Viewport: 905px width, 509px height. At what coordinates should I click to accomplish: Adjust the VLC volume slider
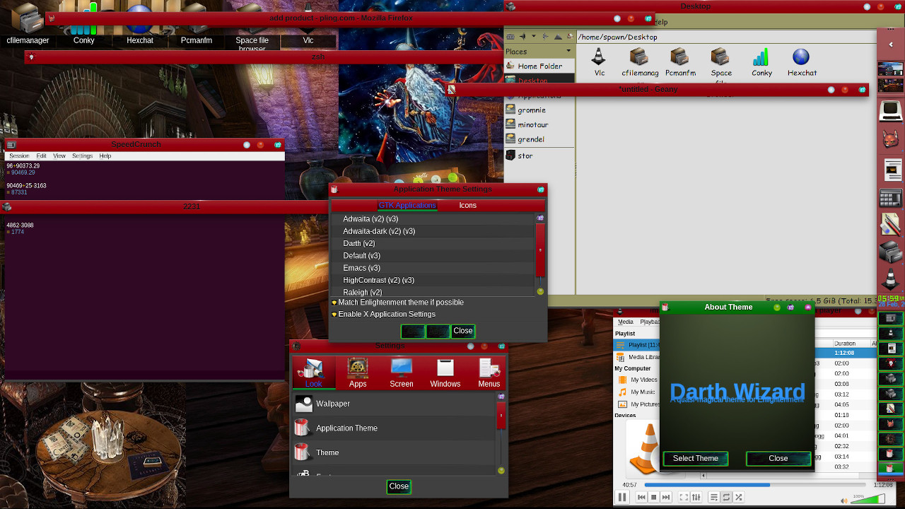point(868,499)
